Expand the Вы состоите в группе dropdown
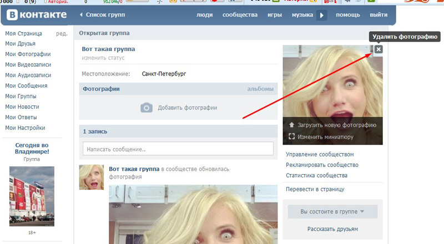This screenshot has height=244, width=444. [332, 211]
